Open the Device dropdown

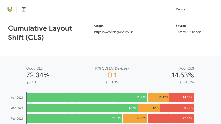[194, 9]
